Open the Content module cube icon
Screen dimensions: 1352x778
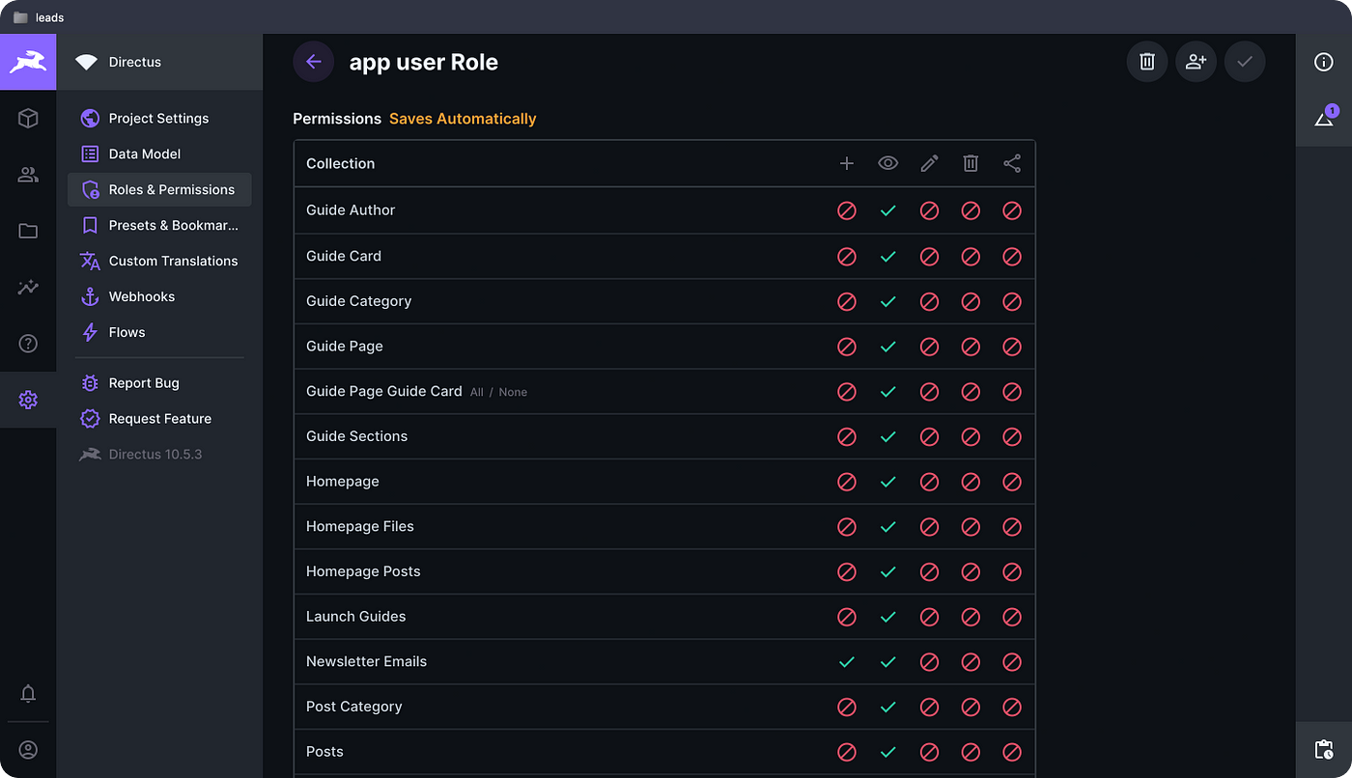click(x=28, y=118)
